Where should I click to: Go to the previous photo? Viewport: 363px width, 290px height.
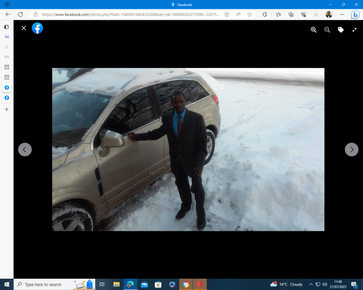pyautogui.click(x=25, y=149)
